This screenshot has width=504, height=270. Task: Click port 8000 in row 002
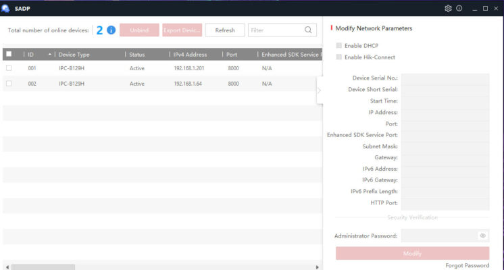(233, 84)
